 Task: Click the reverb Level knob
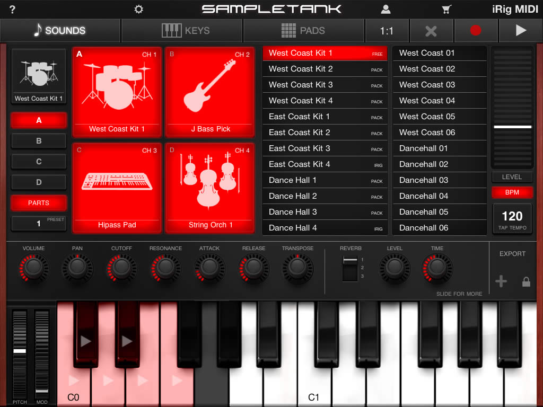395,268
